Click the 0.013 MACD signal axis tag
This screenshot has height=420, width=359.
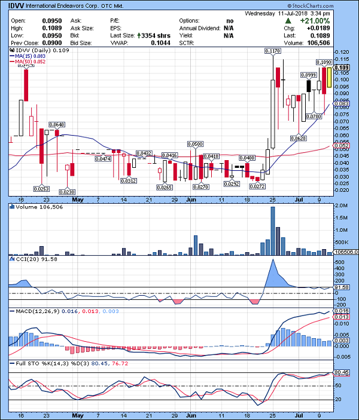click(342, 317)
